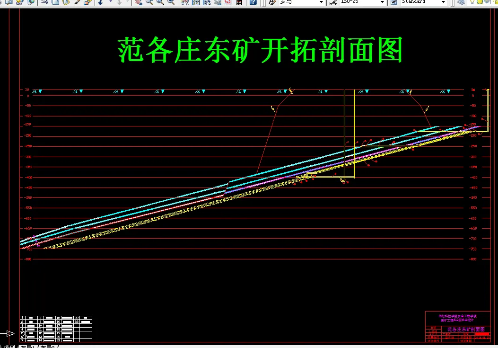Image resolution: width=498 pixels, height=348 pixels.
Task: Click the Publish icon in toolbar
Action: [x=19, y=2]
